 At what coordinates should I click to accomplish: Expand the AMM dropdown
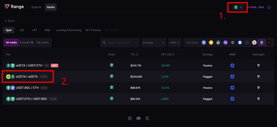point(174,43)
